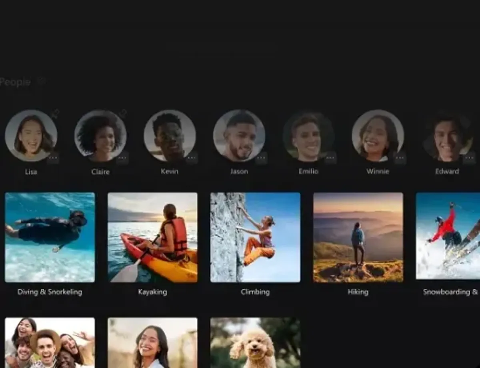This screenshot has height=368, width=480.
Task: Click the name label Lisa
Action: (x=31, y=172)
